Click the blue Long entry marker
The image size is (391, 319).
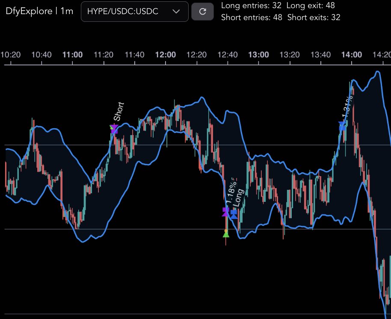[234, 214]
